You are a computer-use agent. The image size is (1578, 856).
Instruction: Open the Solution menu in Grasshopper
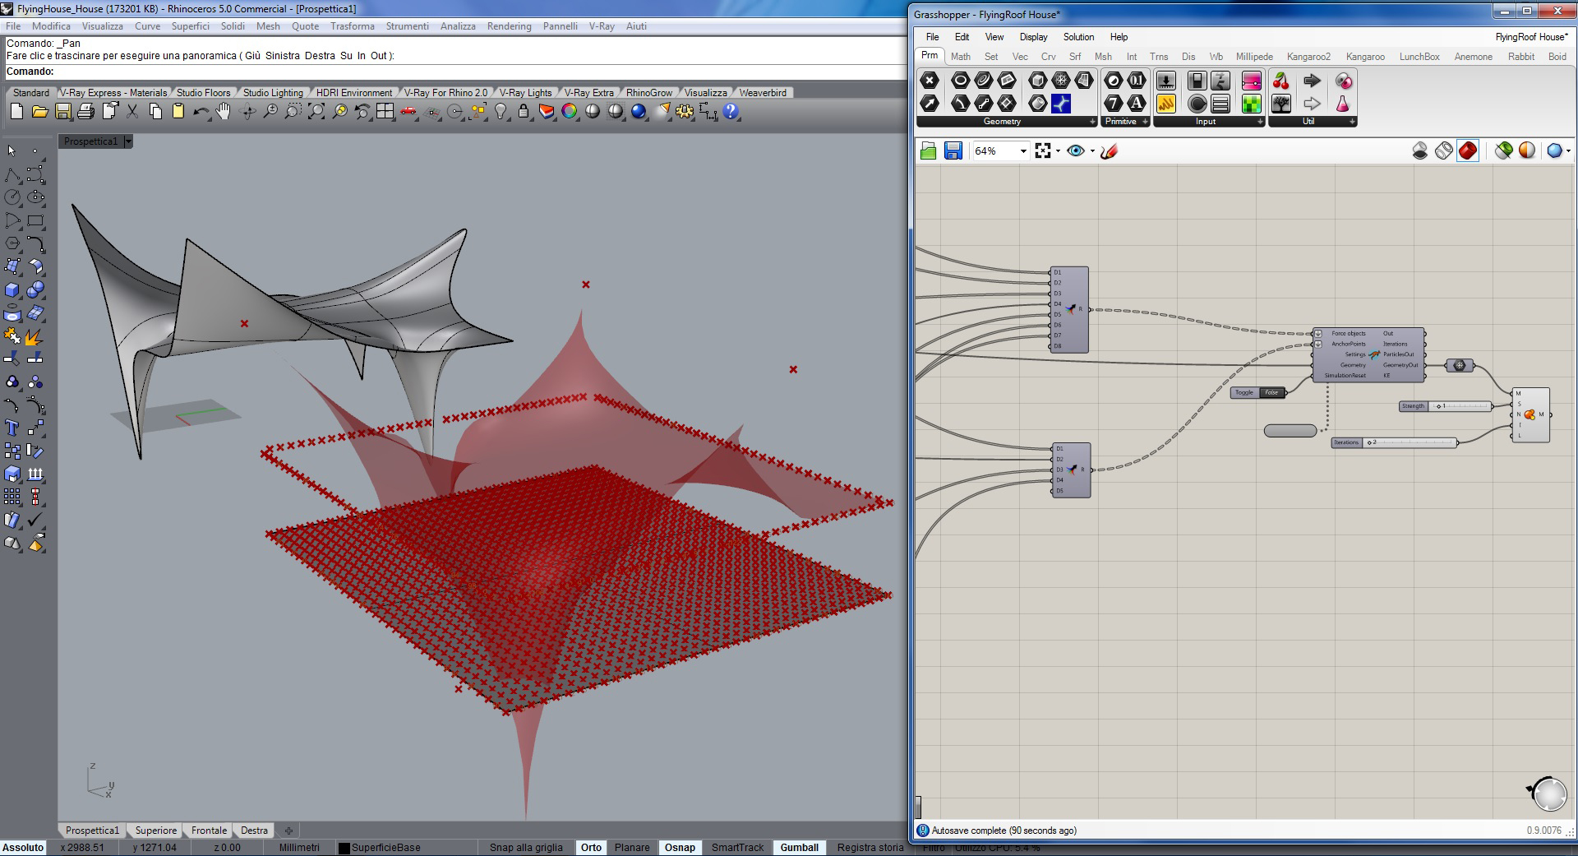point(1077,37)
